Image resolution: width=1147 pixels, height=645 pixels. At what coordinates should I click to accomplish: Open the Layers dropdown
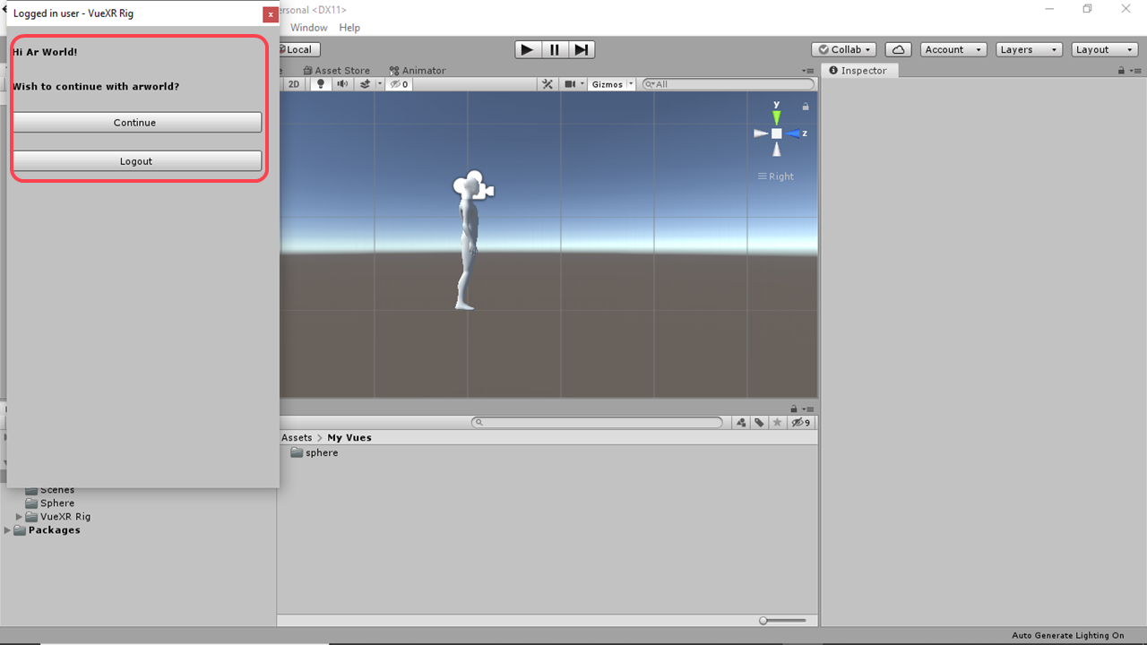click(x=1029, y=50)
